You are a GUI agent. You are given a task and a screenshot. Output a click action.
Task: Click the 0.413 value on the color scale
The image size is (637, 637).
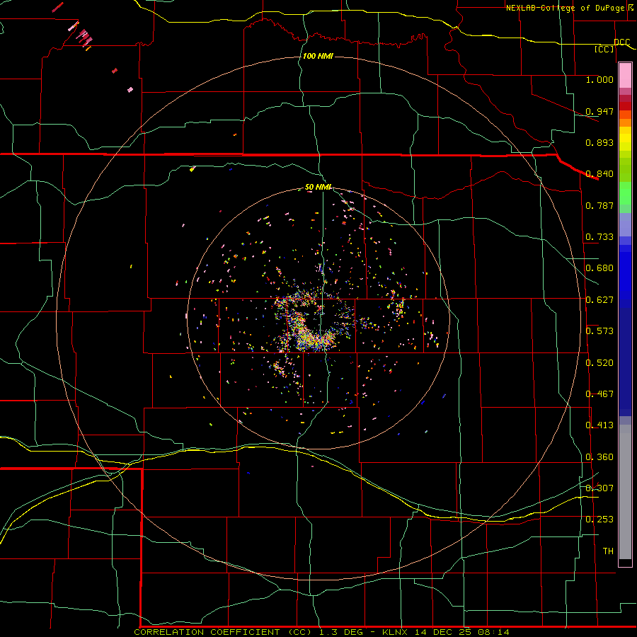click(599, 425)
